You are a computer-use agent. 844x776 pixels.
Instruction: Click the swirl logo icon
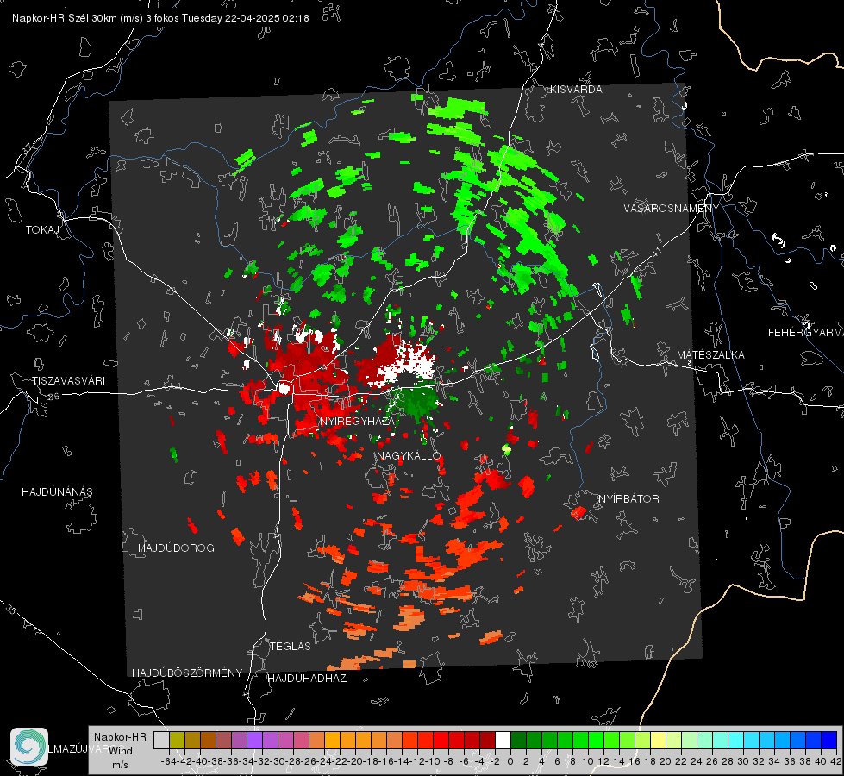[29, 747]
